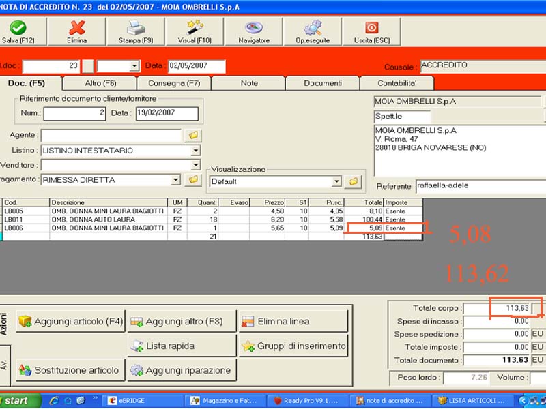Switch to eBRIDGE taskbar window
The height and width of the screenshot is (409, 546).
click(142, 401)
